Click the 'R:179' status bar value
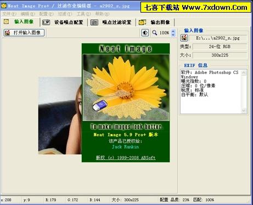The height and width of the screenshot is (205, 253). 51,200
